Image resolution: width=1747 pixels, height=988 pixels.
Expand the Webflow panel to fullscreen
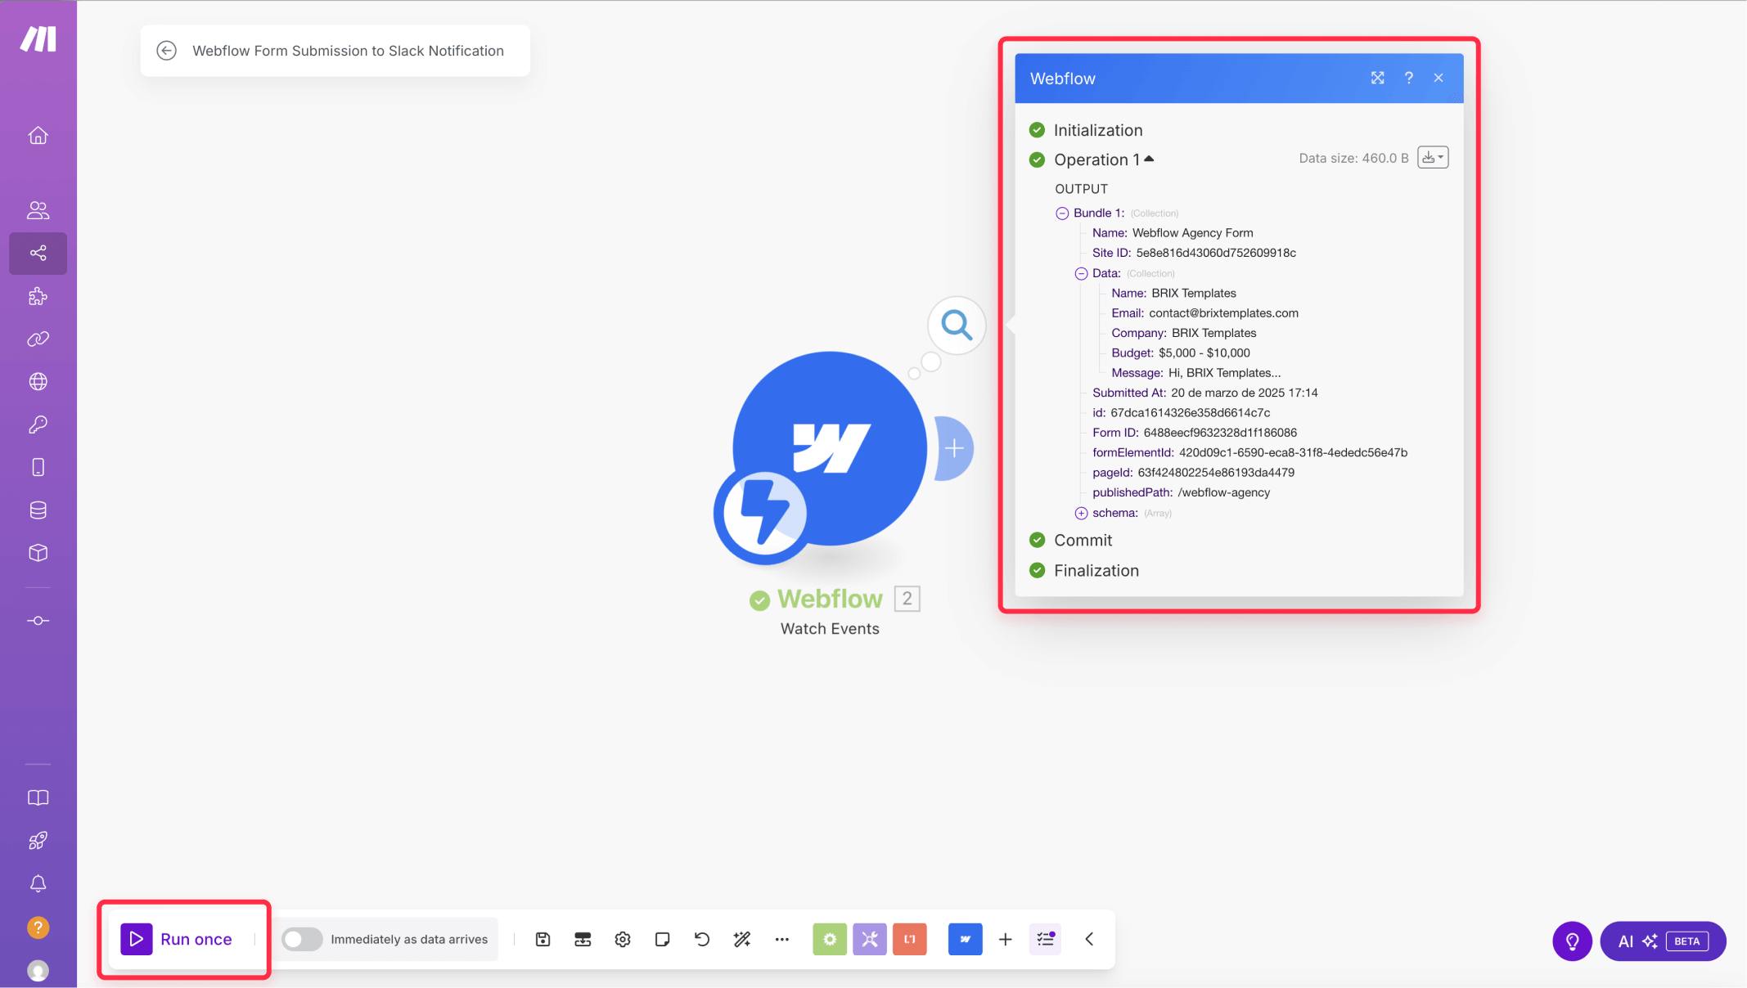click(x=1378, y=78)
